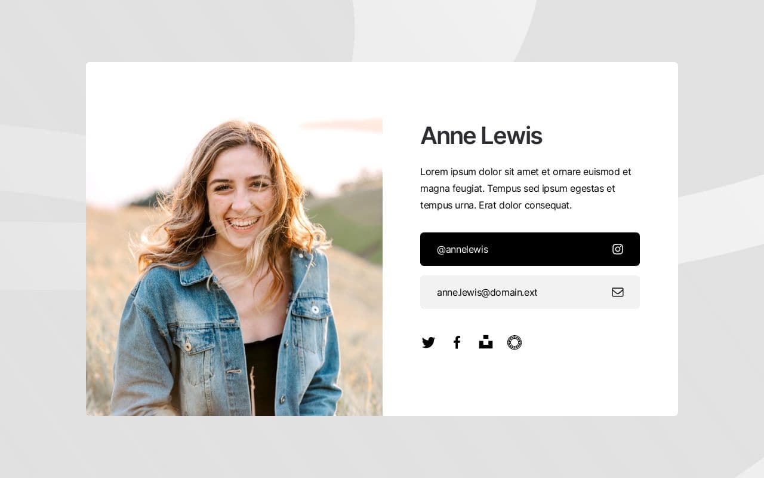Click the blank black area of the Instagram button

click(x=549, y=249)
